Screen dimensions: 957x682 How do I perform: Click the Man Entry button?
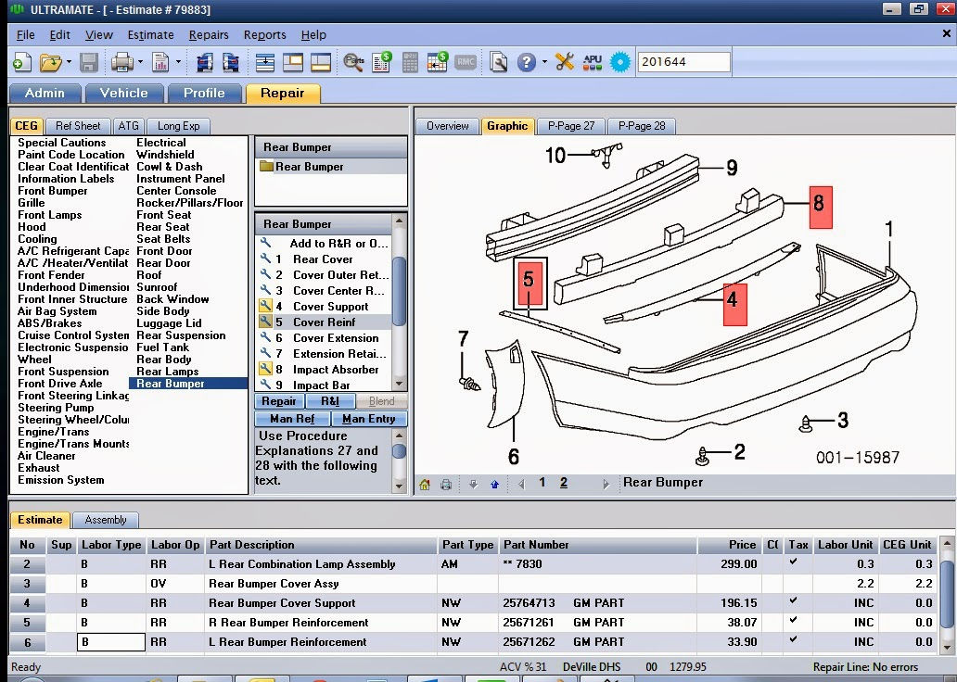(369, 419)
